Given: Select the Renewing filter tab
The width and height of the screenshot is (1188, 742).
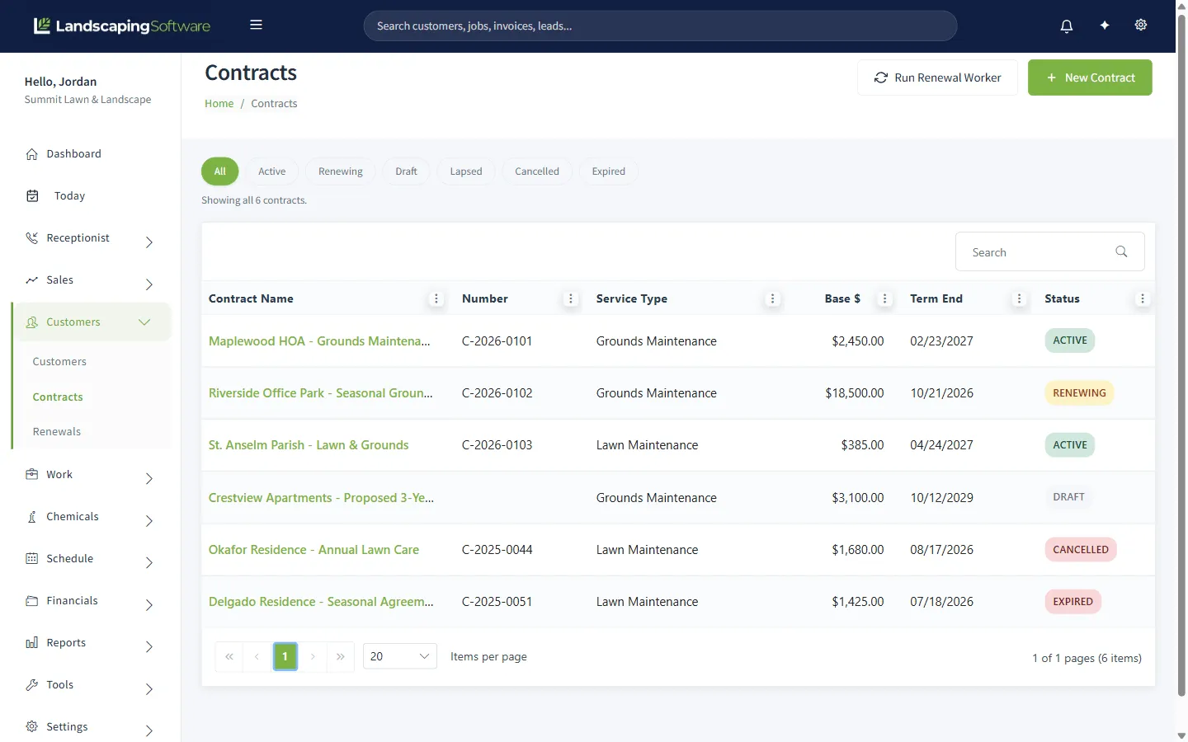Looking at the screenshot, I should (x=341, y=171).
